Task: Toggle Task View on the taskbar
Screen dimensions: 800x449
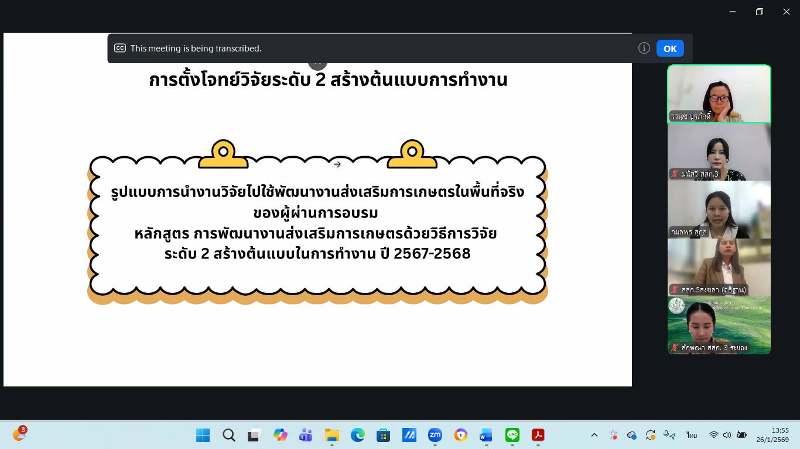Action: tap(254, 435)
